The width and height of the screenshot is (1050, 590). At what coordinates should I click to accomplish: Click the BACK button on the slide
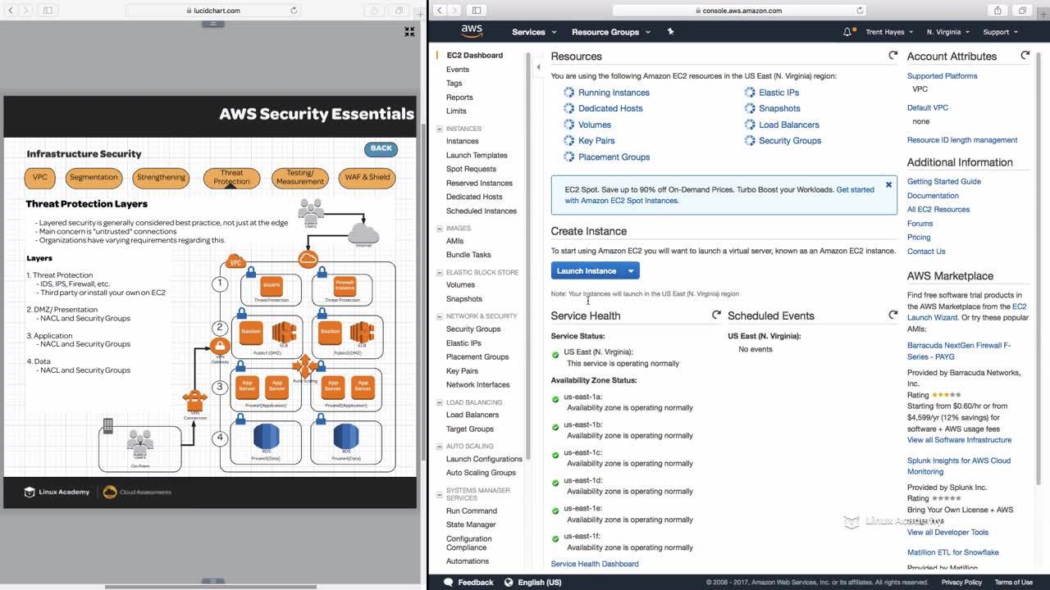(381, 148)
